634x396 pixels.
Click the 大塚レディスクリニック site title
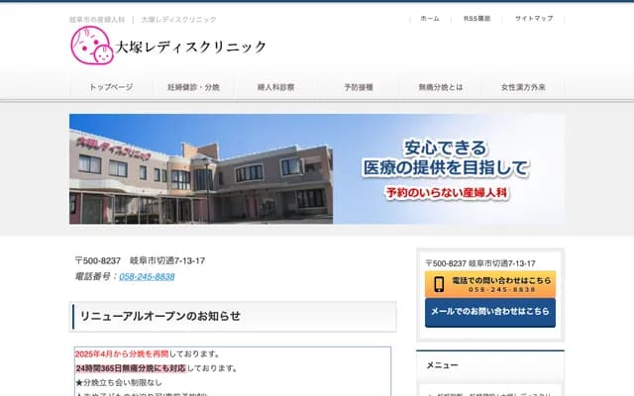pos(191,47)
